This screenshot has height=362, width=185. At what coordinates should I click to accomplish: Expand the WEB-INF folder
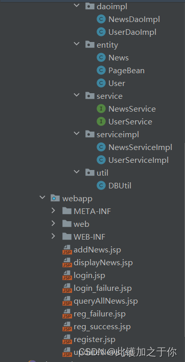[x=54, y=236]
